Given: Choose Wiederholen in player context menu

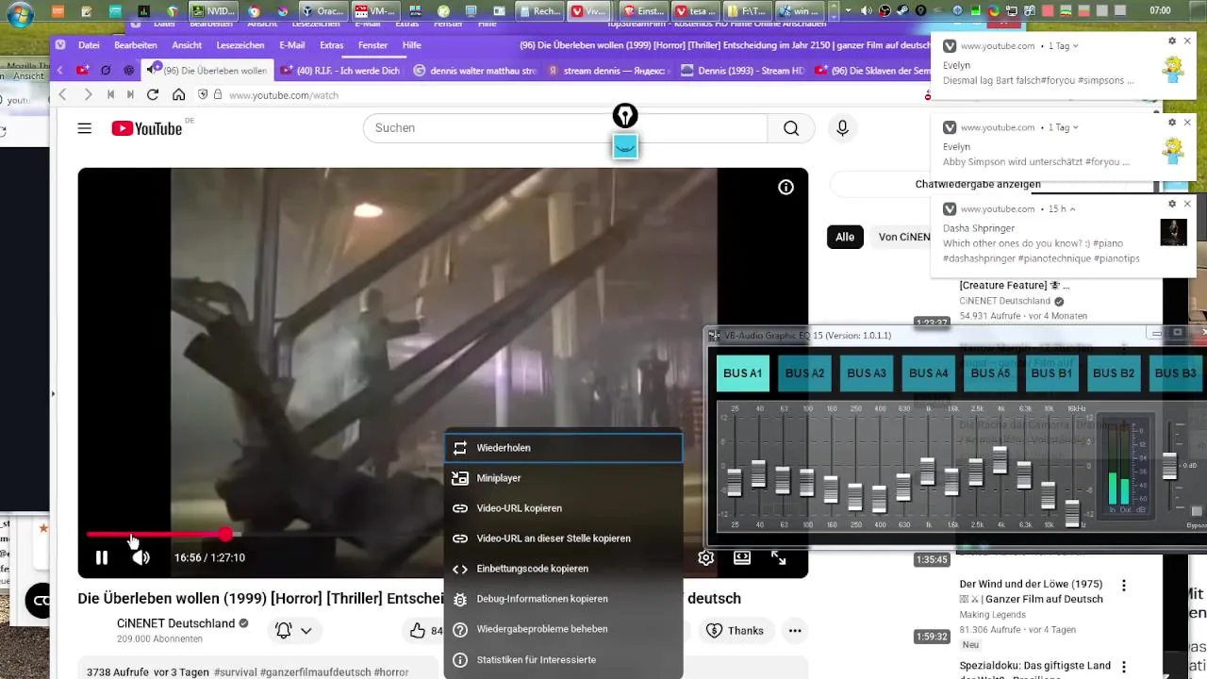Looking at the screenshot, I should (x=563, y=448).
